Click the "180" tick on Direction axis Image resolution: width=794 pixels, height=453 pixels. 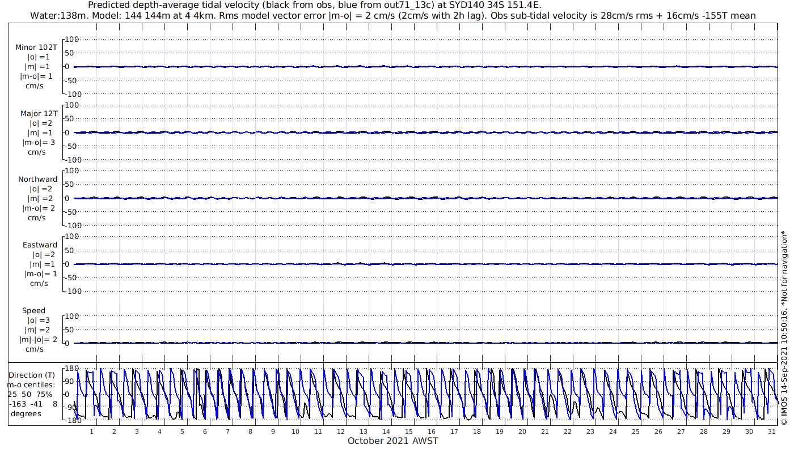pyautogui.click(x=71, y=369)
